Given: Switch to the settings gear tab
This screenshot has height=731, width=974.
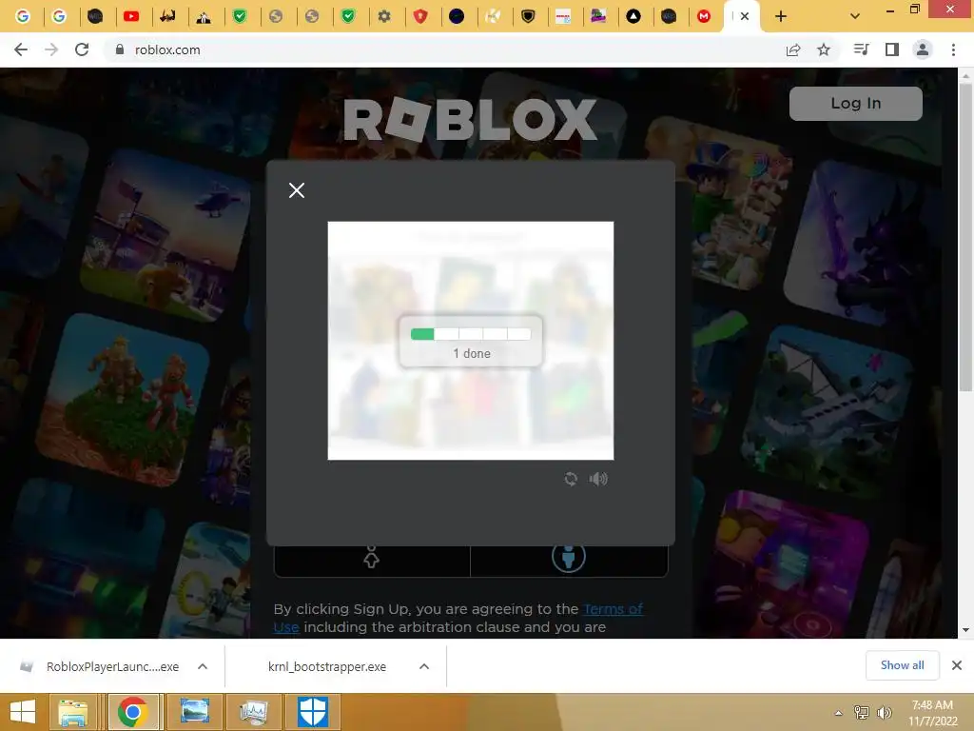Looking at the screenshot, I should click(384, 16).
